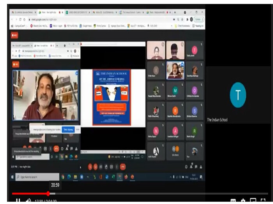The height and width of the screenshot is (204, 273).
Task: Open the Other bookmarks folder
Action: click(x=182, y=26)
